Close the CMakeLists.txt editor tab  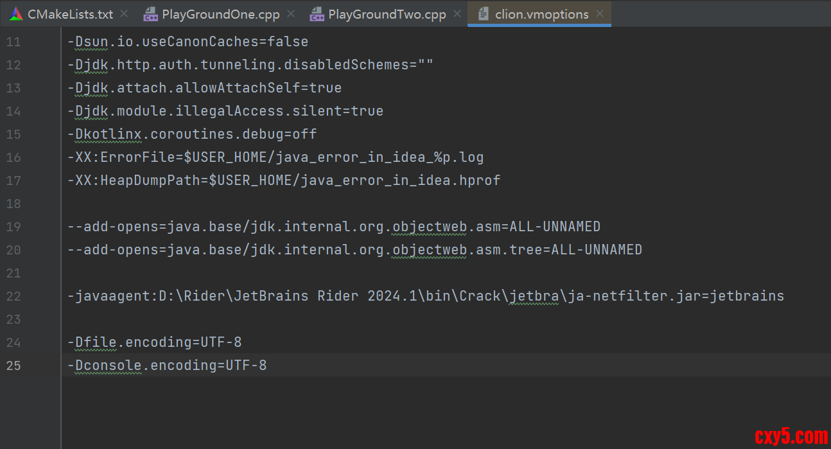tap(124, 14)
